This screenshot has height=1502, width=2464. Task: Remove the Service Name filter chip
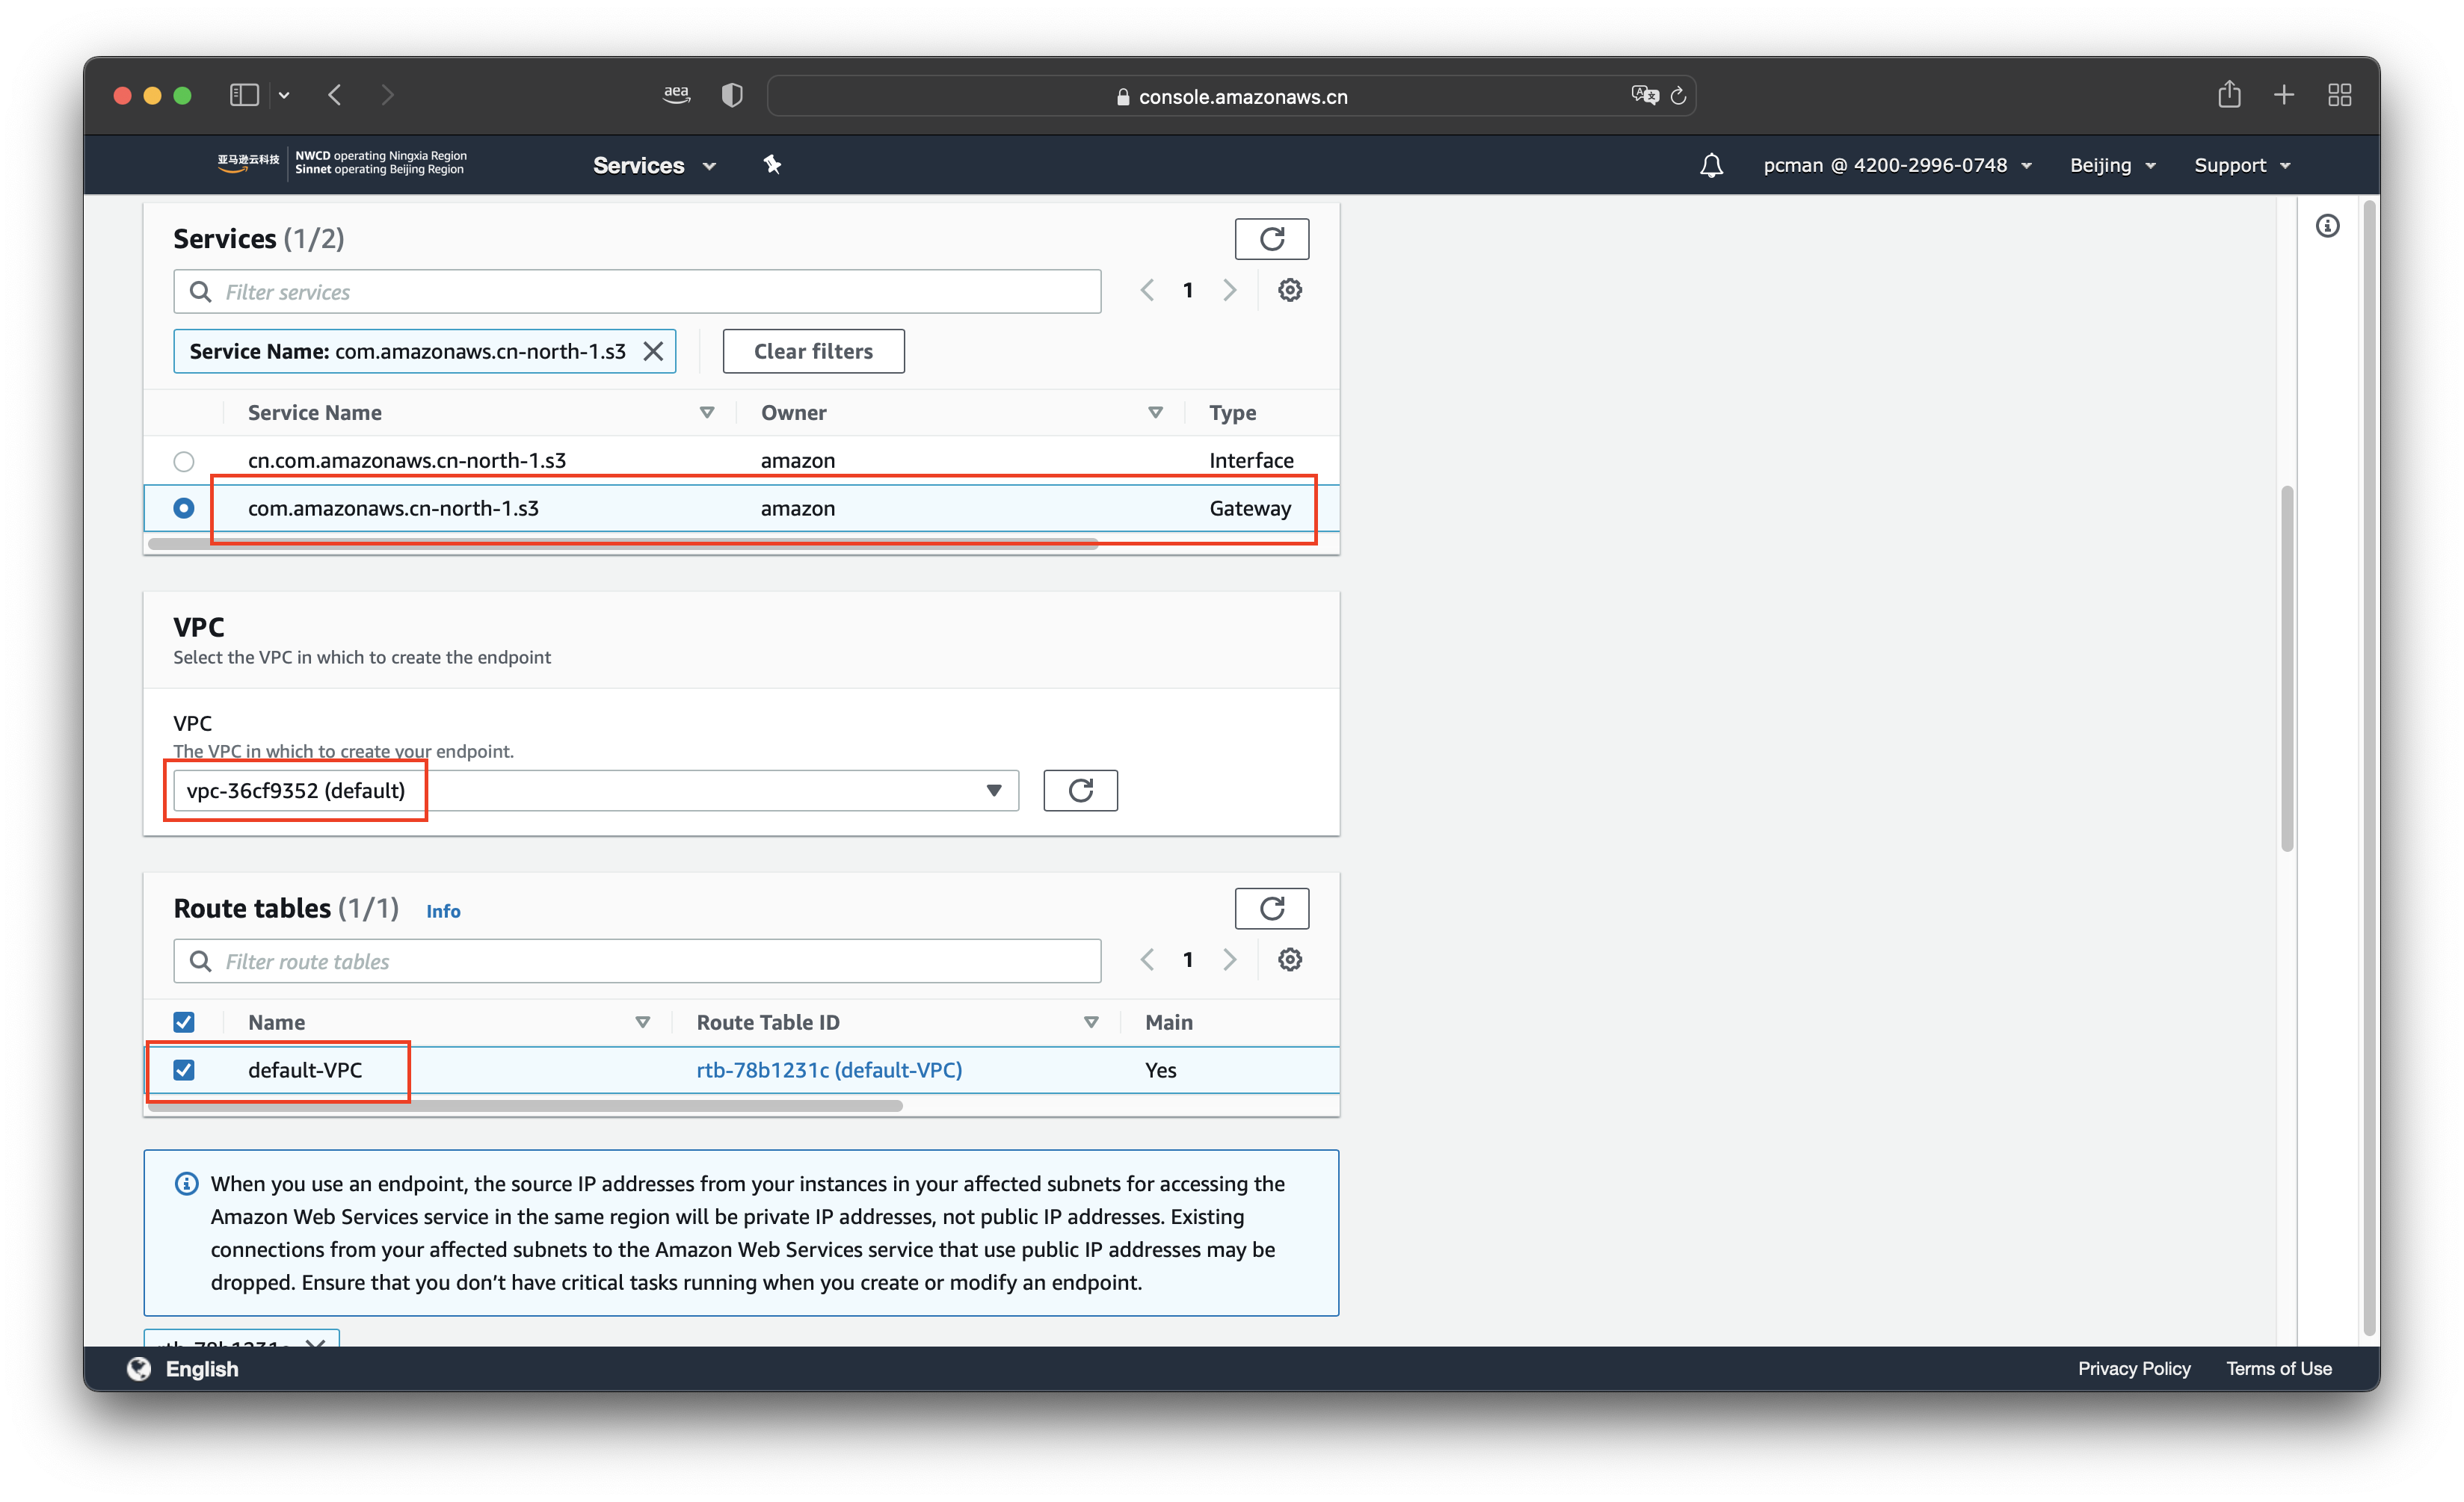click(653, 350)
